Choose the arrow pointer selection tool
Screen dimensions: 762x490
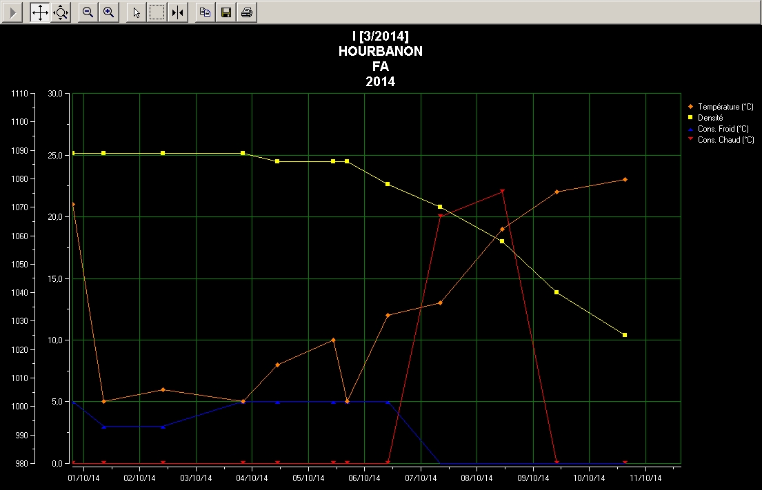pyautogui.click(x=137, y=12)
